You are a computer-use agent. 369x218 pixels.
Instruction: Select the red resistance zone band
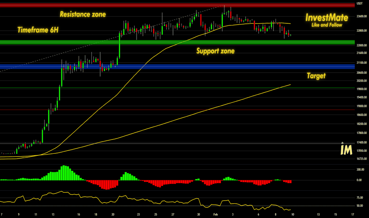coord(177,5)
